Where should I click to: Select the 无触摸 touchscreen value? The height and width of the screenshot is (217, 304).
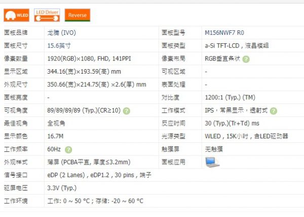(215, 149)
